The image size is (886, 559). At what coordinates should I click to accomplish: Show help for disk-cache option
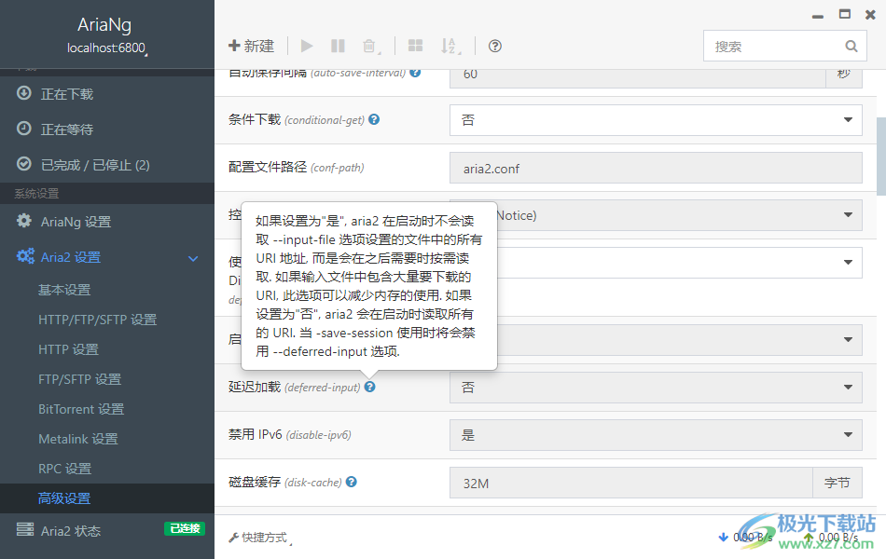click(351, 483)
